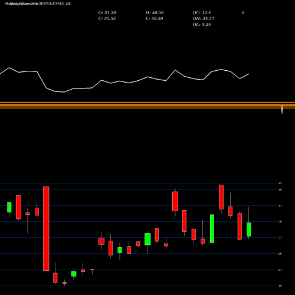Select the tall green candle rising from 29 to 38

coord(212,228)
